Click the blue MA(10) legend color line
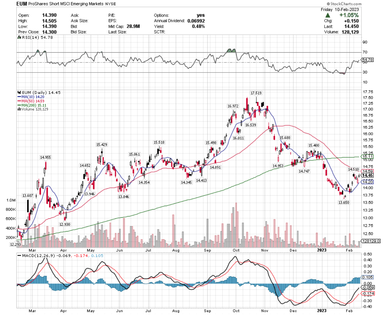384x315 pixels. click(x=19, y=97)
